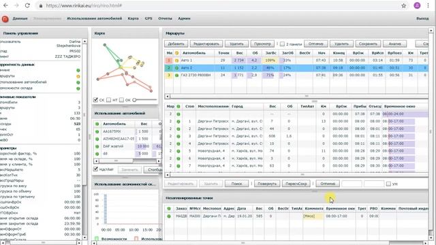Screen dimensions: 436x245
Task: Open the GPS menu
Action: coord(149,18)
